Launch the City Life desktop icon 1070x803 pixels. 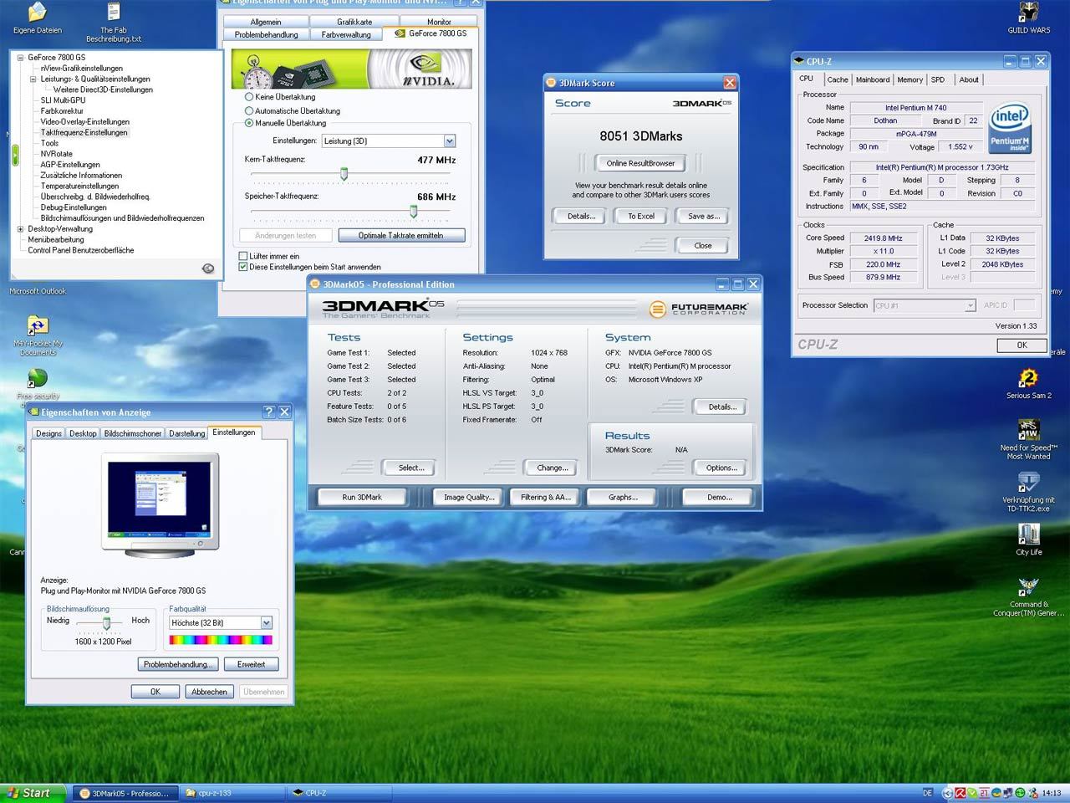(x=1028, y=534)
